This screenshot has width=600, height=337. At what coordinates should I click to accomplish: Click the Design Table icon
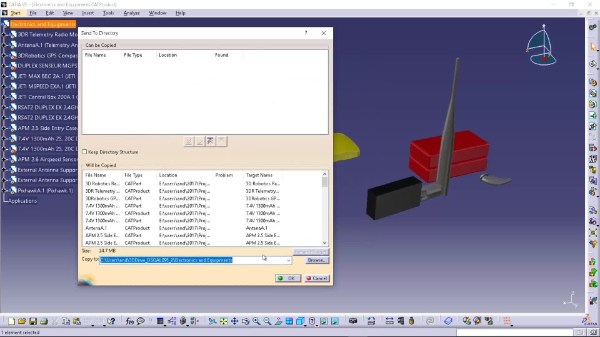tap(160, 321)
